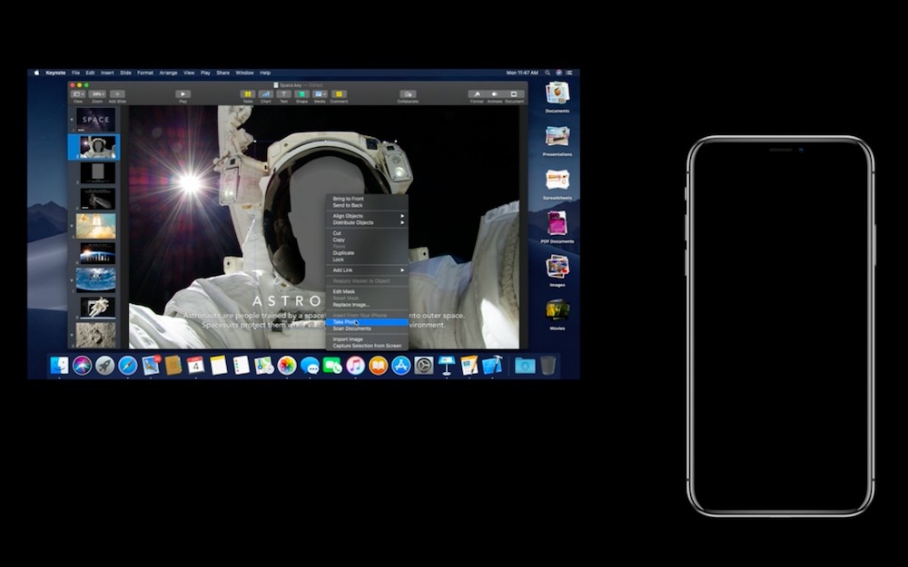This screenshot has width=908, height=567.
Task: Open the Keynote application menu
Action: click(55, 73)
